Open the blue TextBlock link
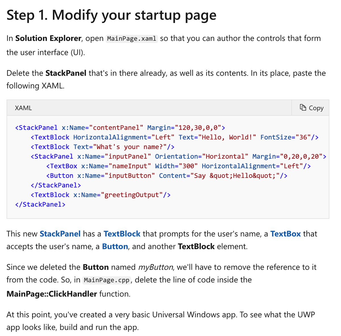Screen dimensions: 341x336 [122, 234]
